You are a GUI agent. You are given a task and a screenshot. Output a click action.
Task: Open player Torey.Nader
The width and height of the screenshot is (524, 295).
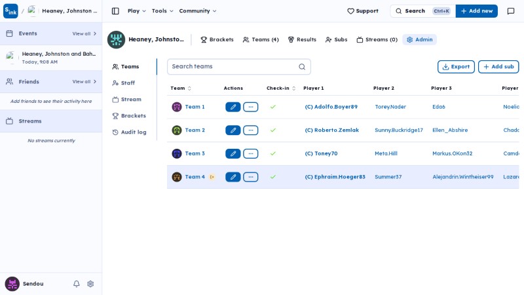tap(390, 107)
